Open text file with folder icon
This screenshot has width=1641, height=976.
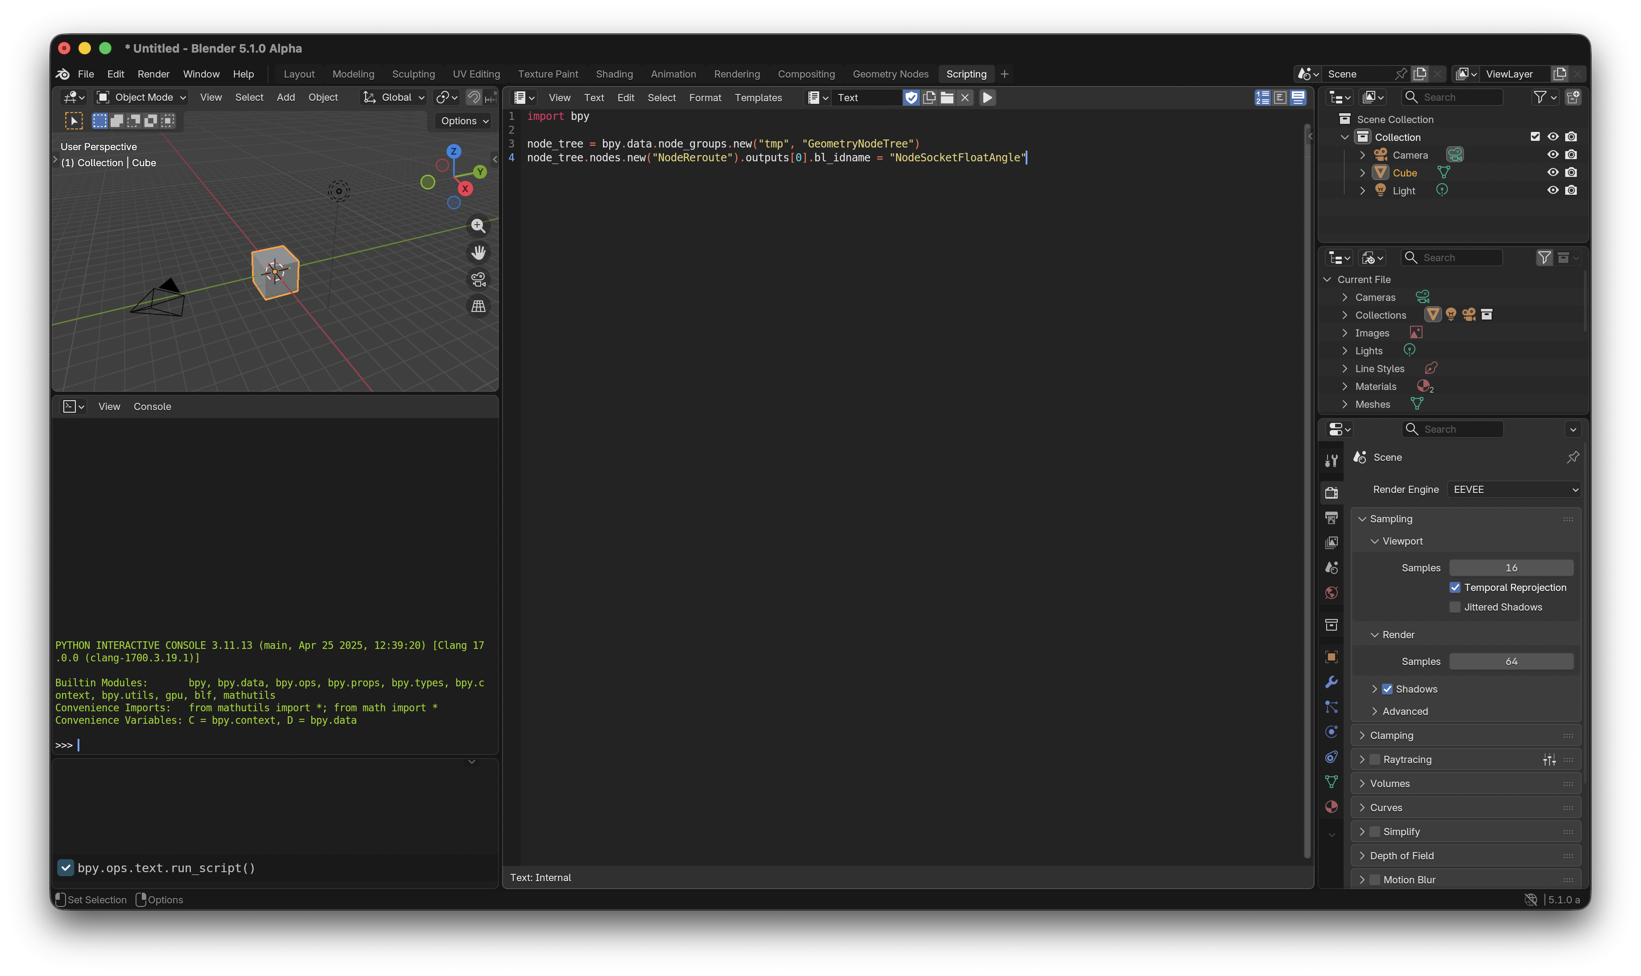pos(947,97)
